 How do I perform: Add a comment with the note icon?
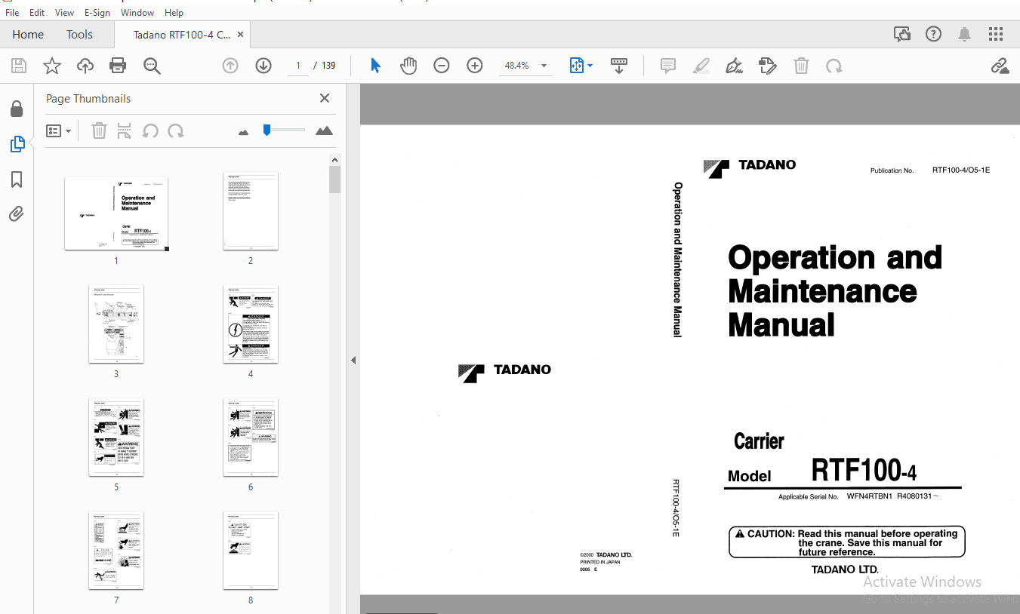tap(668, 66)
